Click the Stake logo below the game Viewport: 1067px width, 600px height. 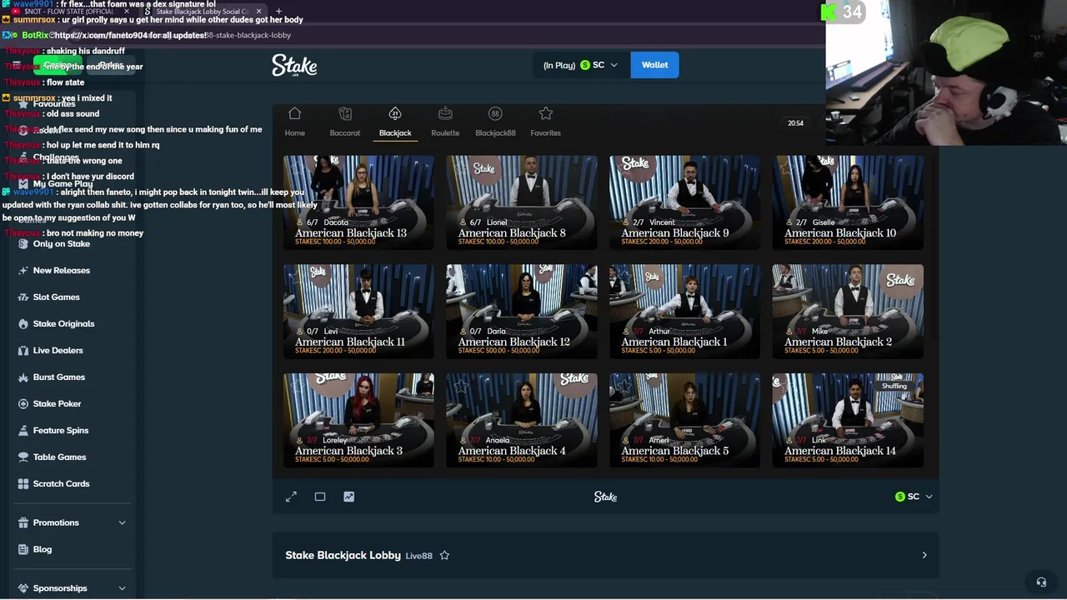605,497
